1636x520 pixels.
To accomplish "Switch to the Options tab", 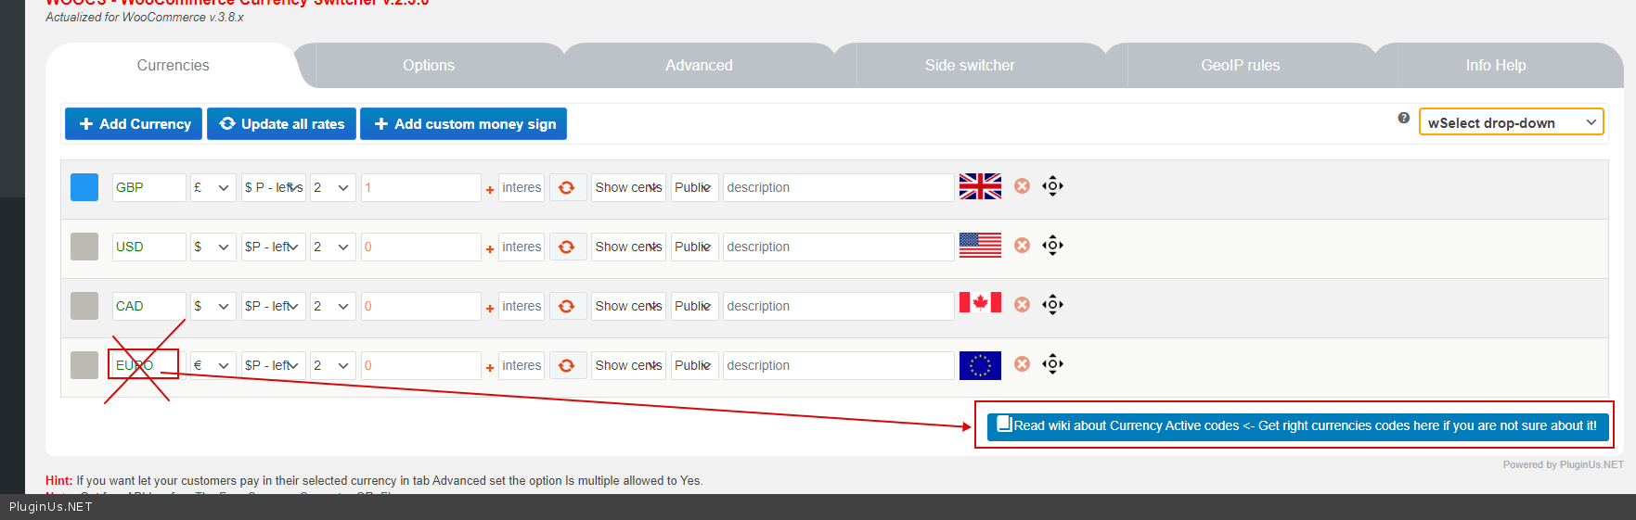I will tap(429, 65).
